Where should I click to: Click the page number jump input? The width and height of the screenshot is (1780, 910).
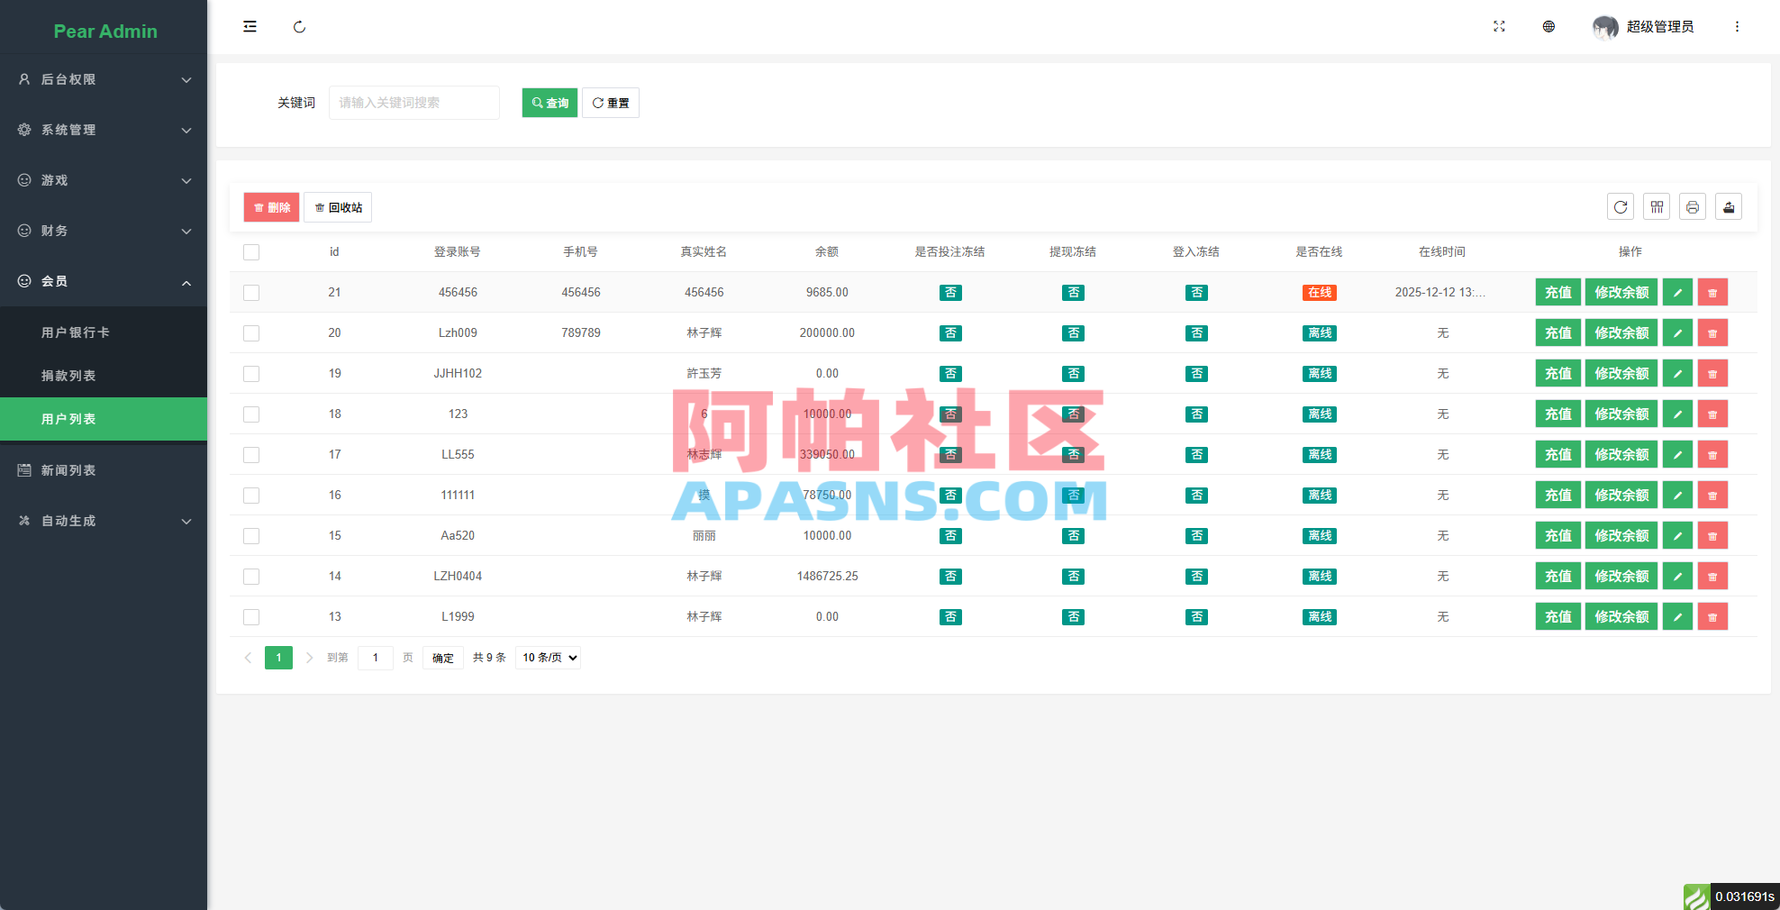point(376,658)
